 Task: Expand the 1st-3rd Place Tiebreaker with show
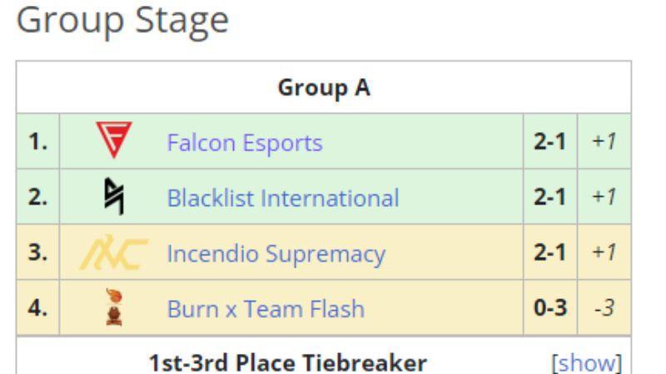(x=587, y=363)
